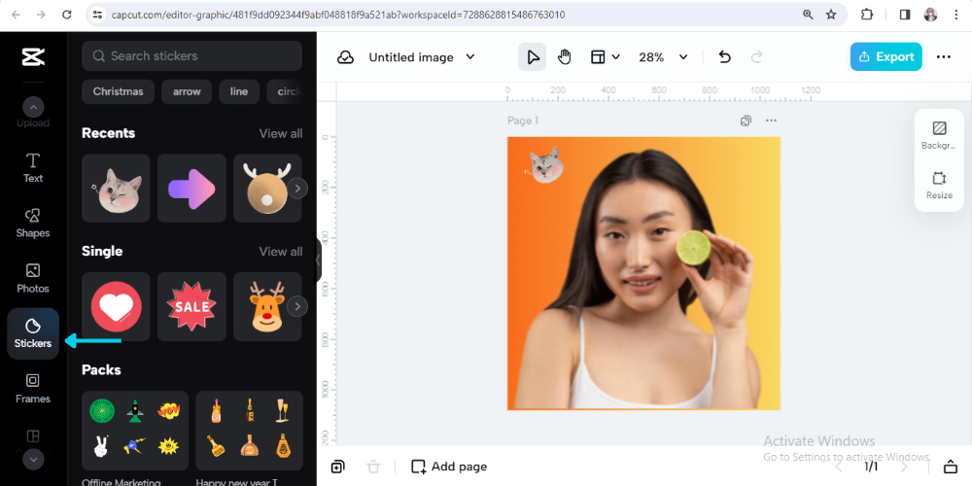Open the top-right more options menu

944,57
